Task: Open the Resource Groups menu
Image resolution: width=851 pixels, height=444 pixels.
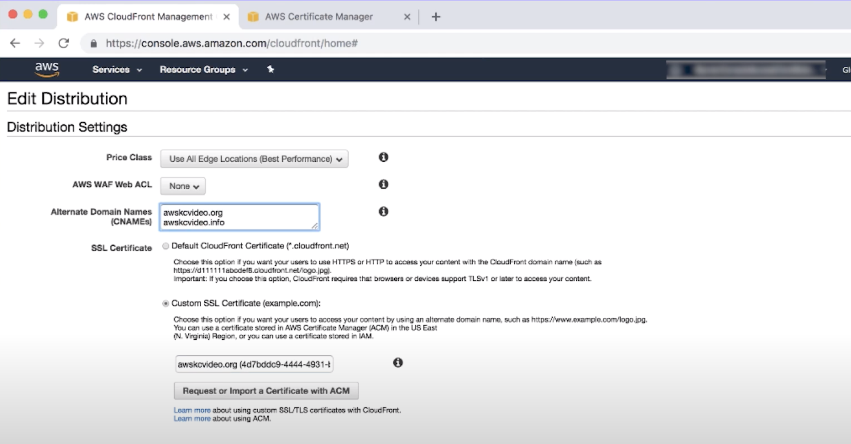Action: [203, 70]
